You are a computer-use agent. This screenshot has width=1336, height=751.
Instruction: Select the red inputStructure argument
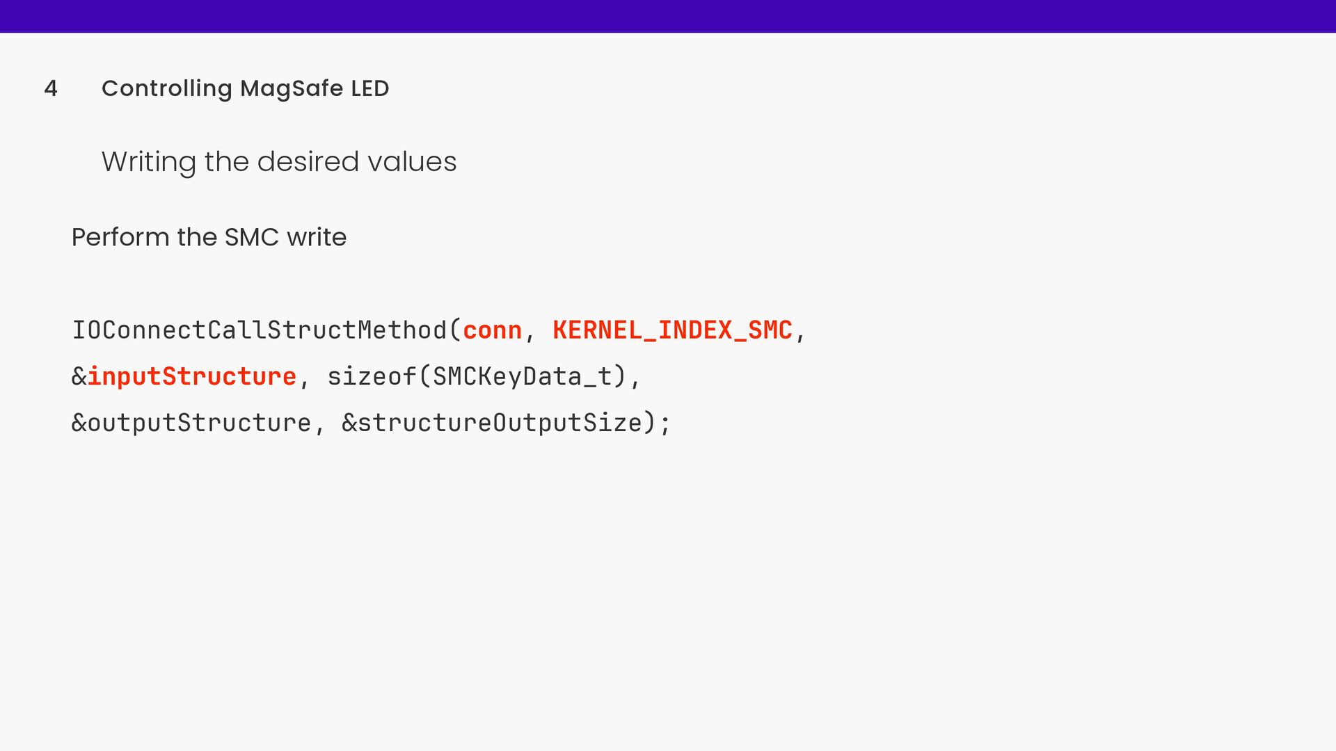point(192,377)
